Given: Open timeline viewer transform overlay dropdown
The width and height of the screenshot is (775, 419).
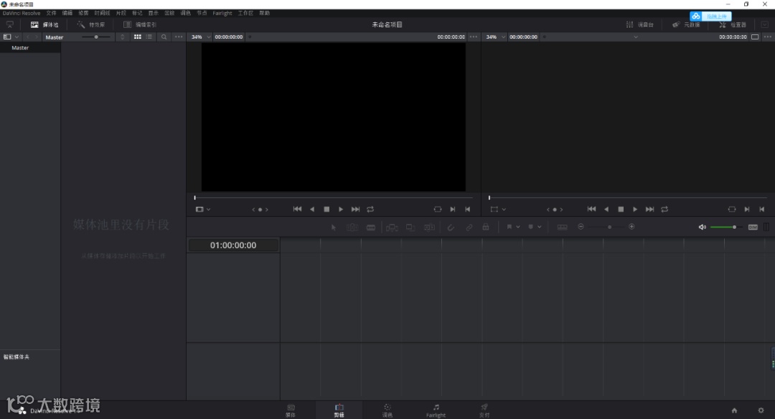Looking at the screenshot, I should [498, 209].
